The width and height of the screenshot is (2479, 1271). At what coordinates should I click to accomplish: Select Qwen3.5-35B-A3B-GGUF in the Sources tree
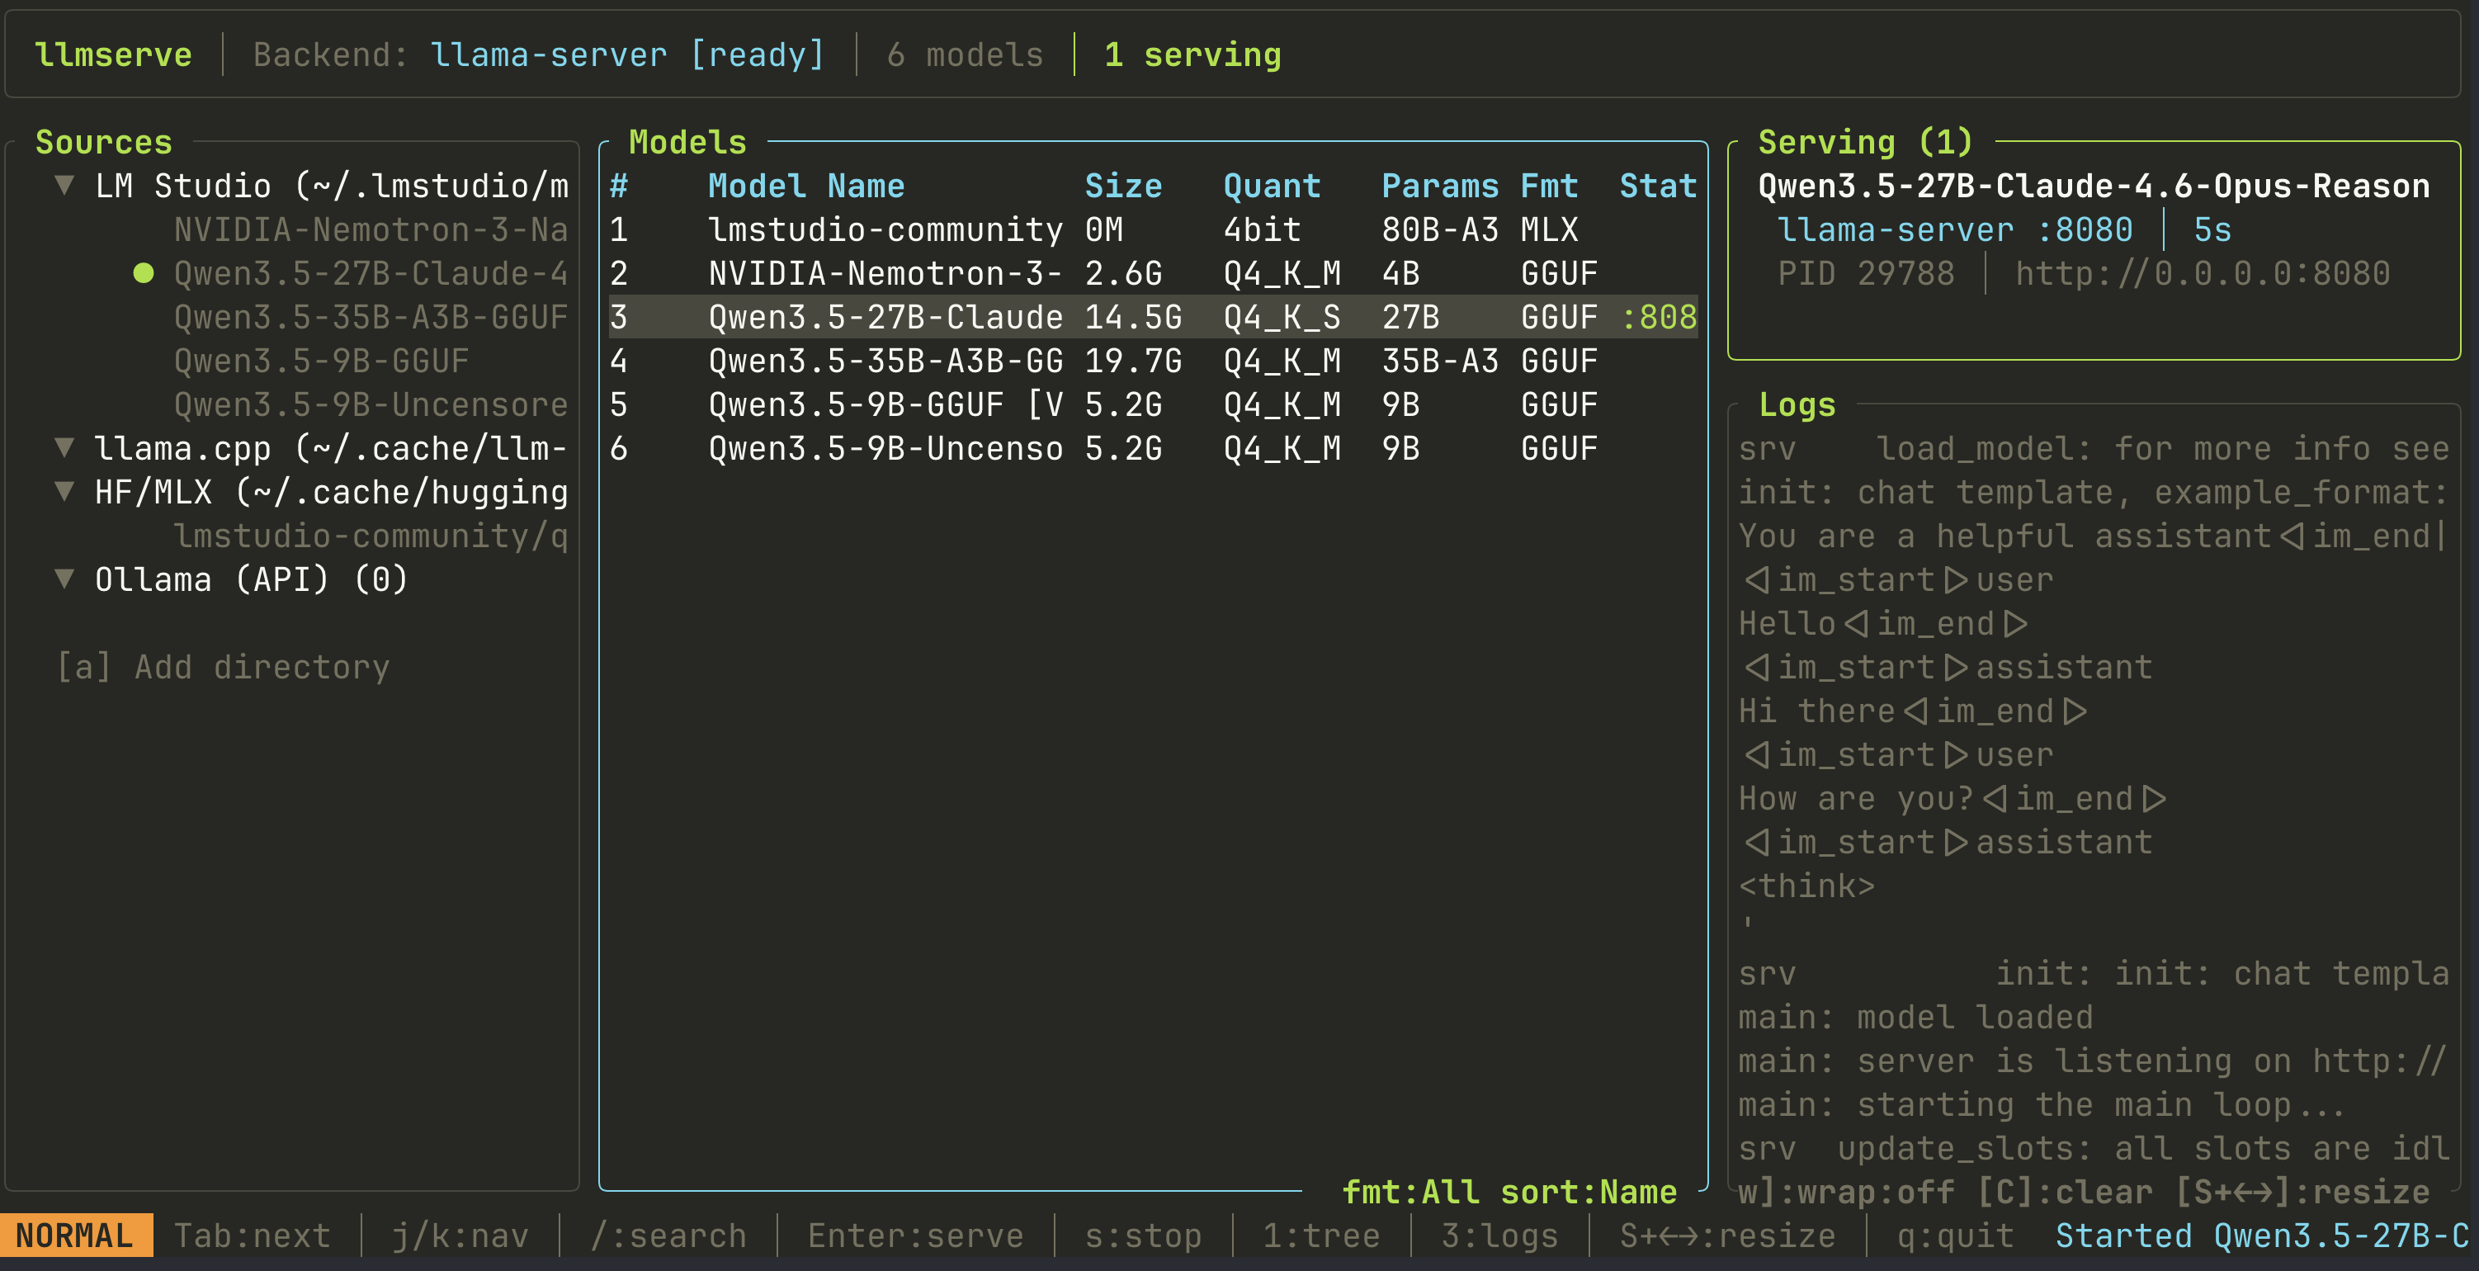point(371,317)
